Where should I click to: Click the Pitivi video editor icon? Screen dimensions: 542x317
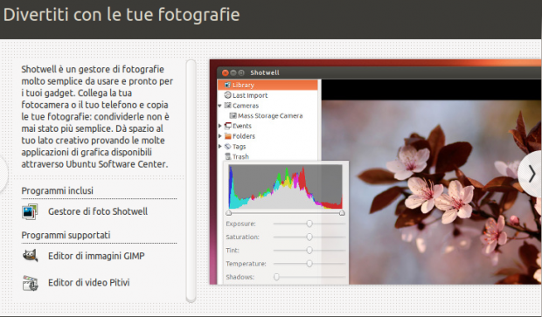coord(30,283)
